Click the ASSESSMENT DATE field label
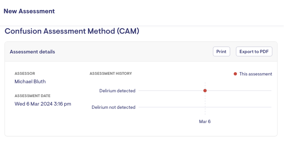Image resolution: width=284 pixels, height=146 pixels. tap(32, 96)
